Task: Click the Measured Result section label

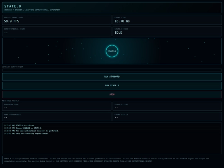Action: coord(10,100)
